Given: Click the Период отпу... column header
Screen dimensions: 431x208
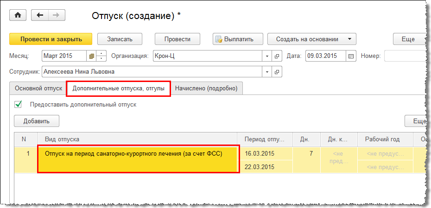Looking at the screenshot, I should point(265,139).
